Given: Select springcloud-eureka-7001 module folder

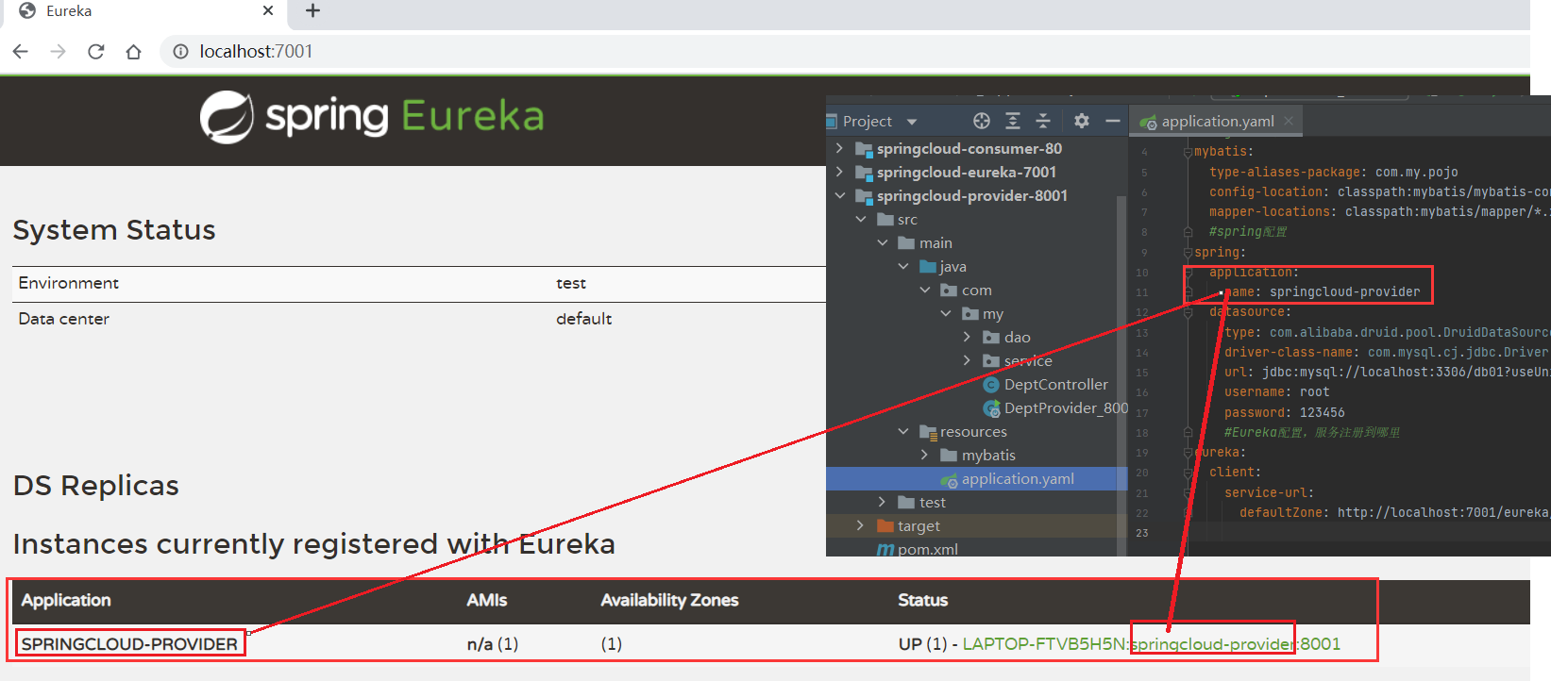Looking at the screenshot, I should pos(955,172).
